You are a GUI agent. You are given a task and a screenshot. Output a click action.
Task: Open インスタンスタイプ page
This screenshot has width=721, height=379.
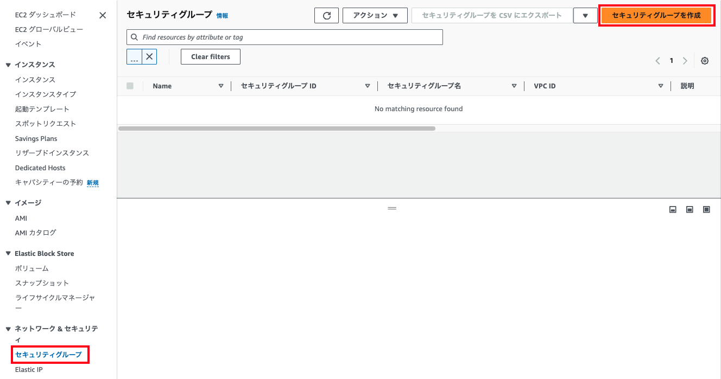(46, 94)
